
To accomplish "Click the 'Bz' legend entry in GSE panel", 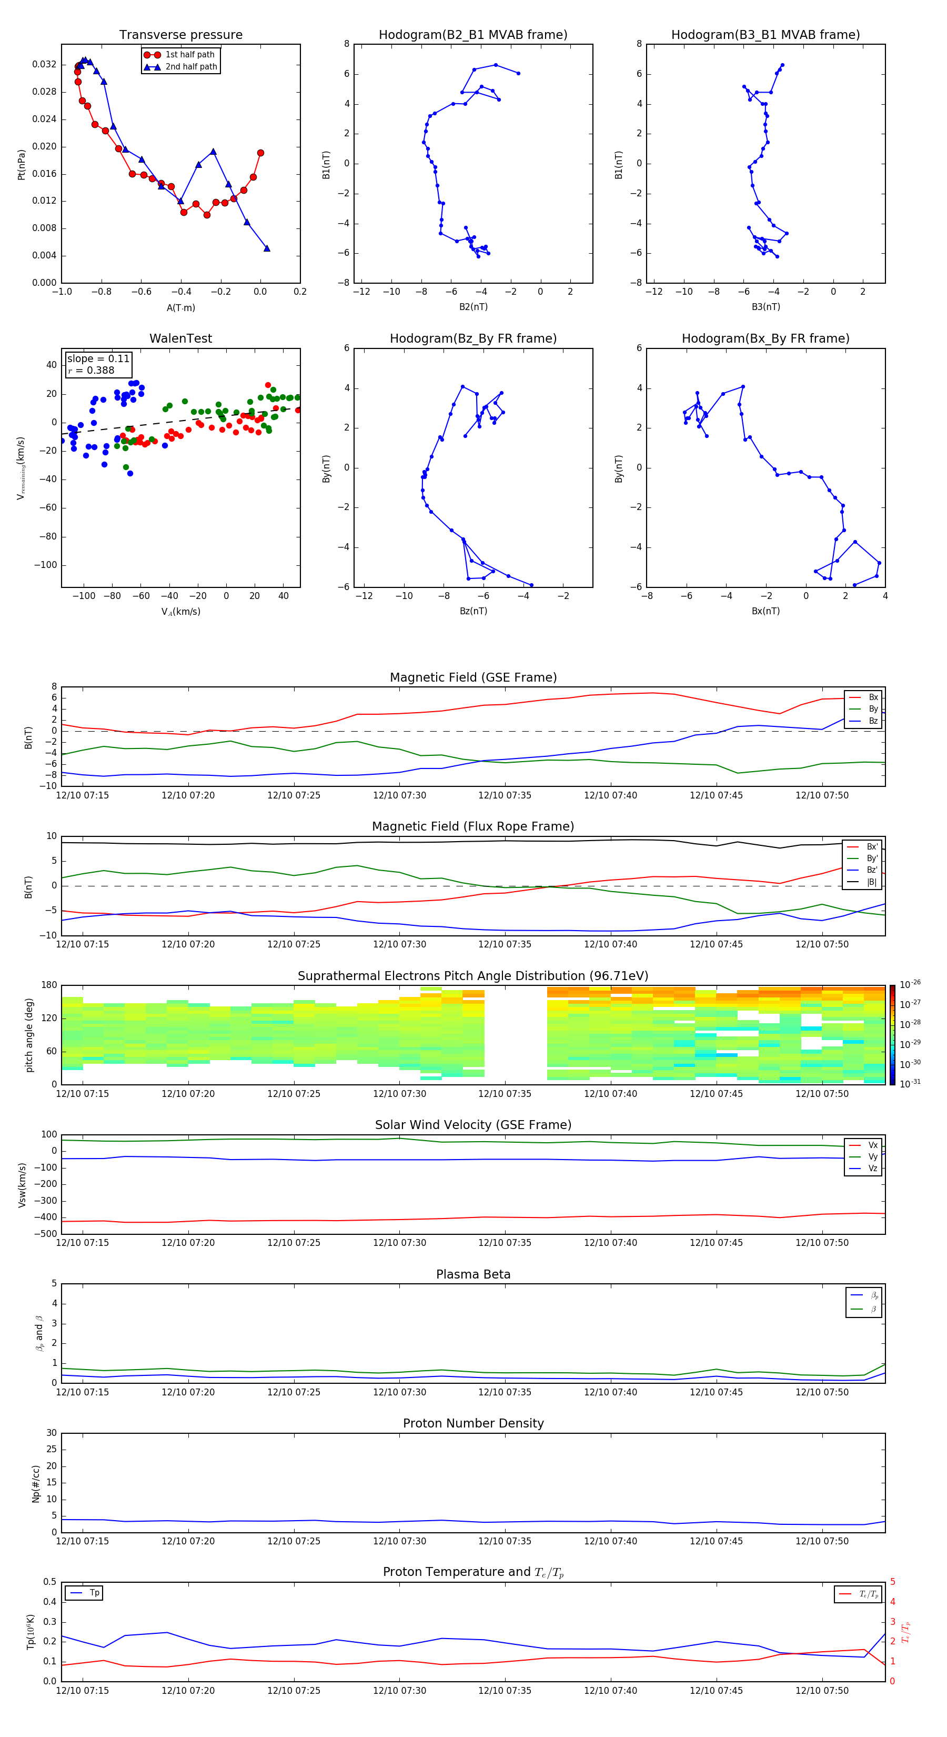I will [863, 721].
